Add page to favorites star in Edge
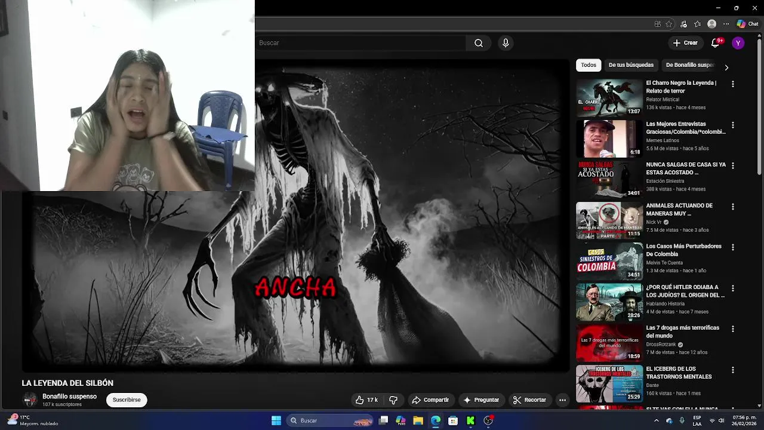The height and width of the screenshot is (430, 764). (x=668, y=24)
